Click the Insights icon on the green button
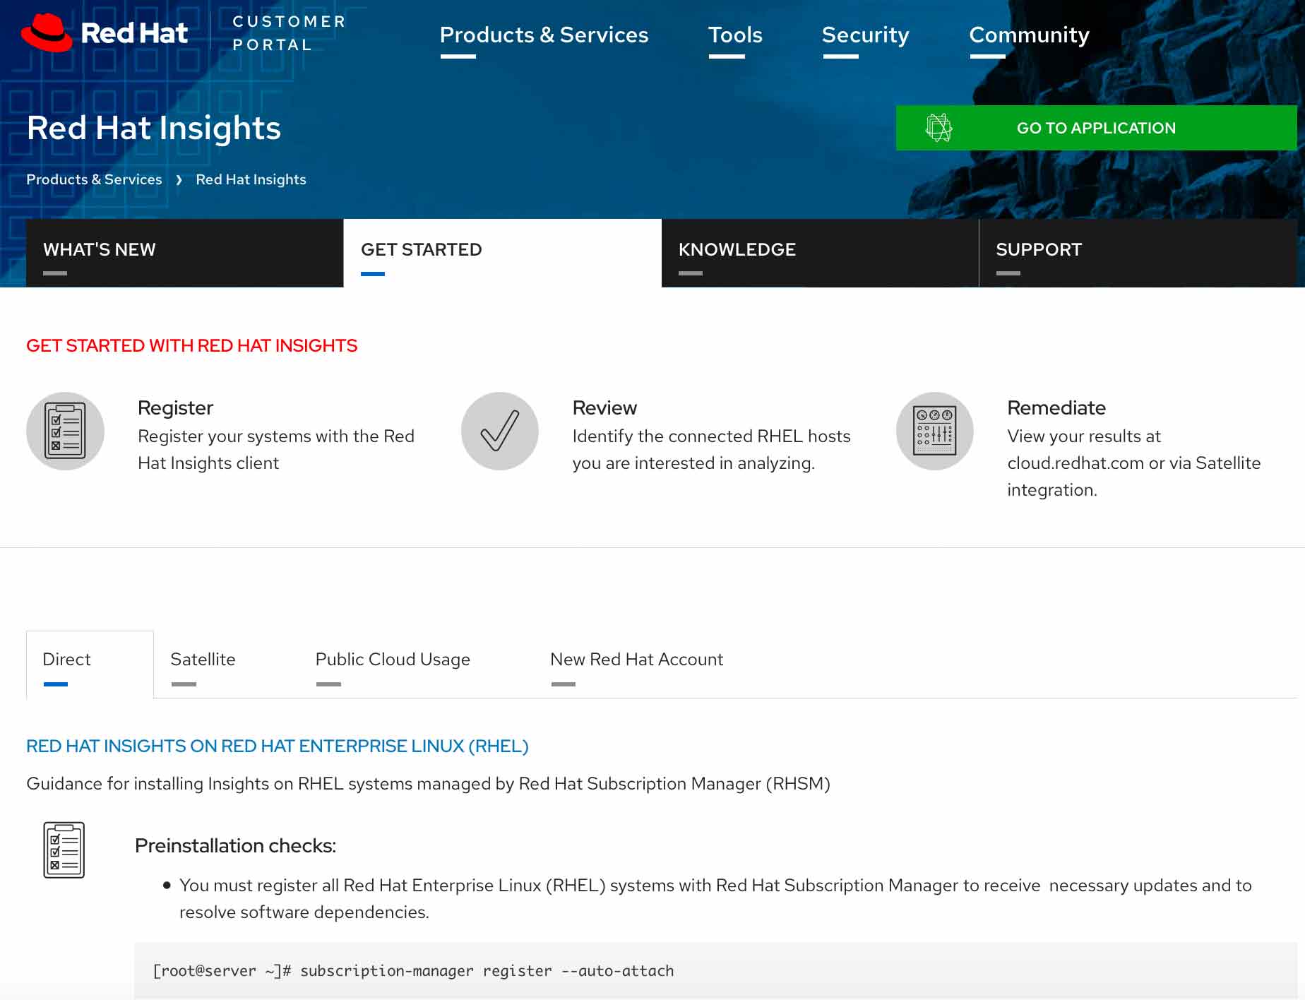 click(938, 128)
